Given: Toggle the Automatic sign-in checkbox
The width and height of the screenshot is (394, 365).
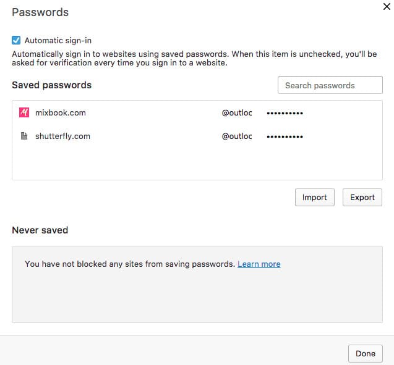Looking at the screenshot, I should point(16,40).
